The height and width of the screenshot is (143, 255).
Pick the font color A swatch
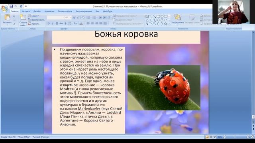pos(81,23)
